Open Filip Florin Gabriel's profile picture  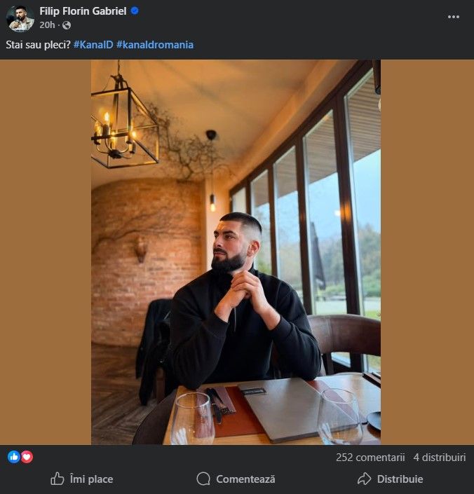coord(20,18)
